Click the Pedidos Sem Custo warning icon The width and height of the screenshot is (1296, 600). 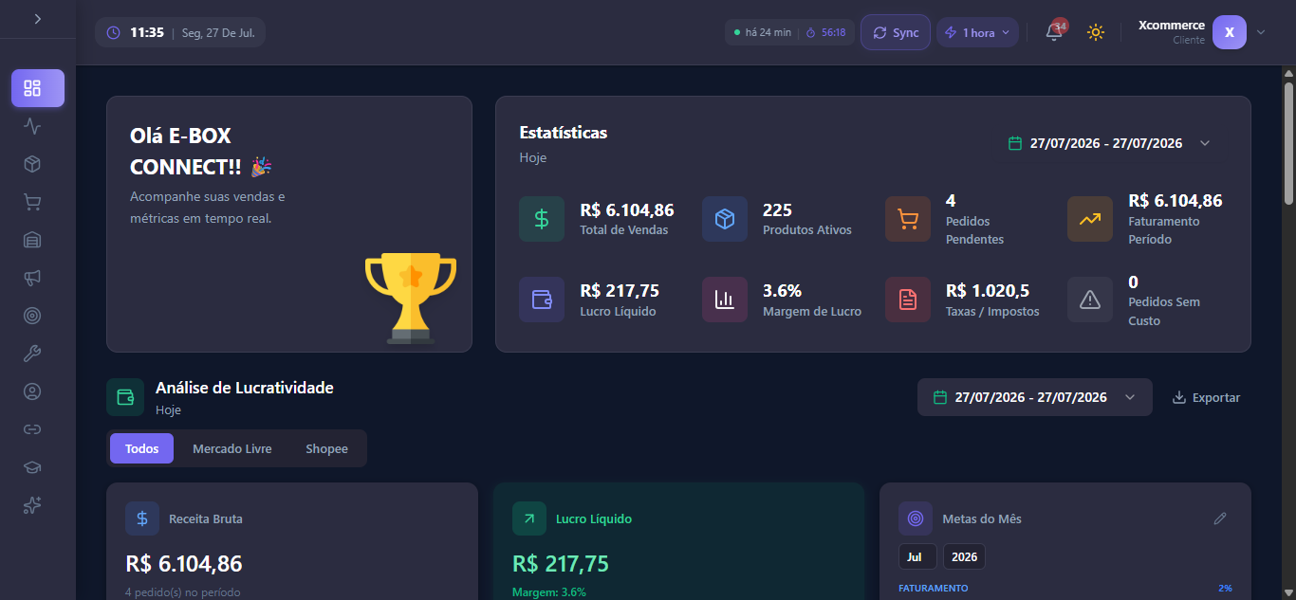point(1090,300)
